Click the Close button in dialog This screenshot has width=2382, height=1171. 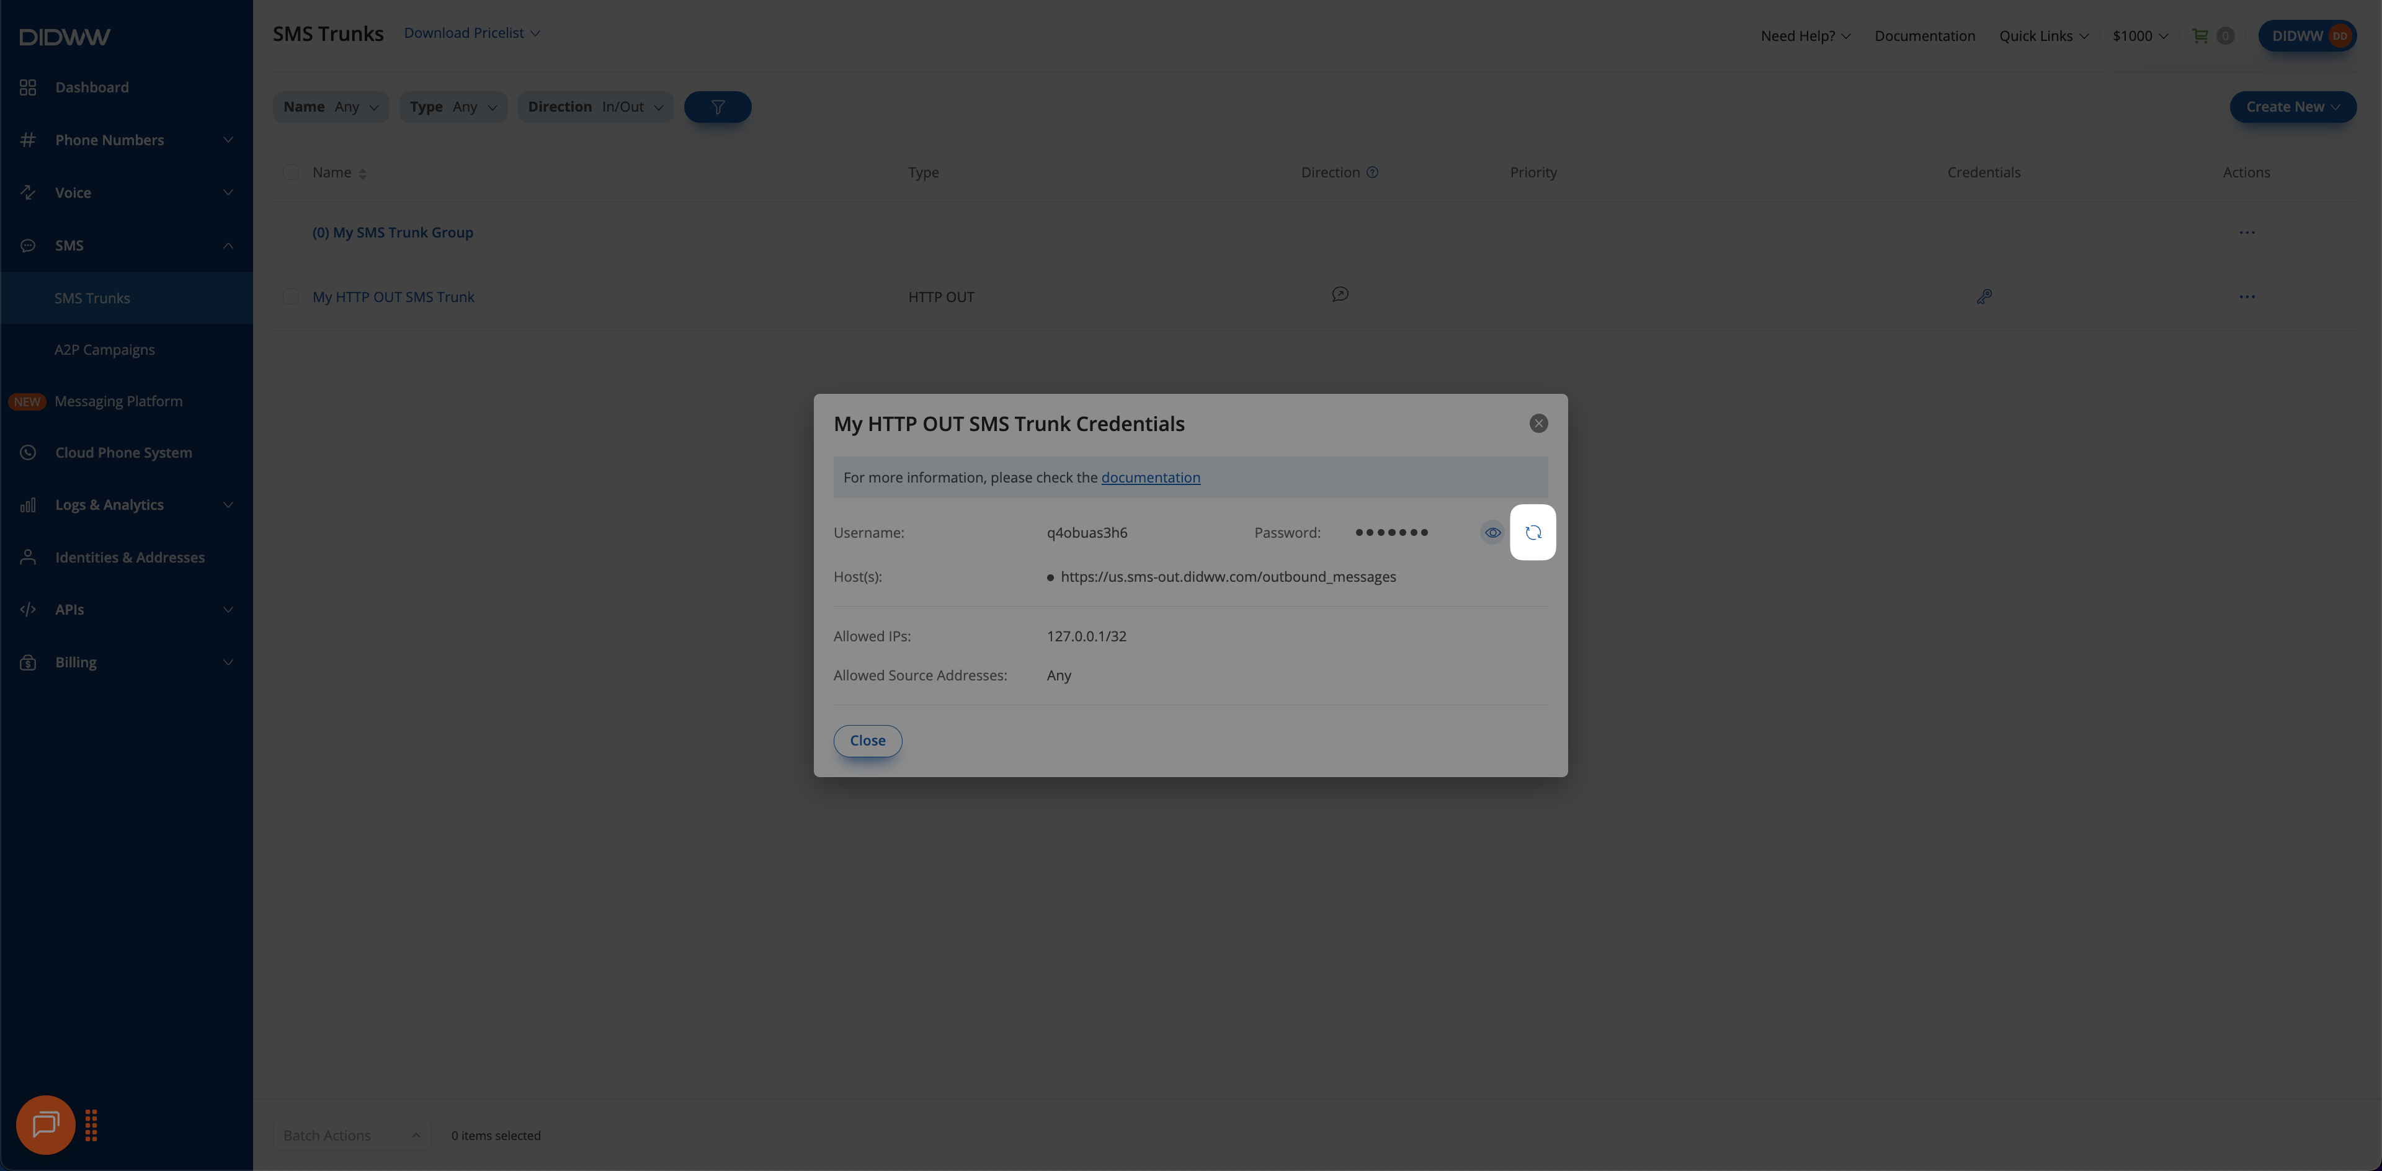point(867,741)
